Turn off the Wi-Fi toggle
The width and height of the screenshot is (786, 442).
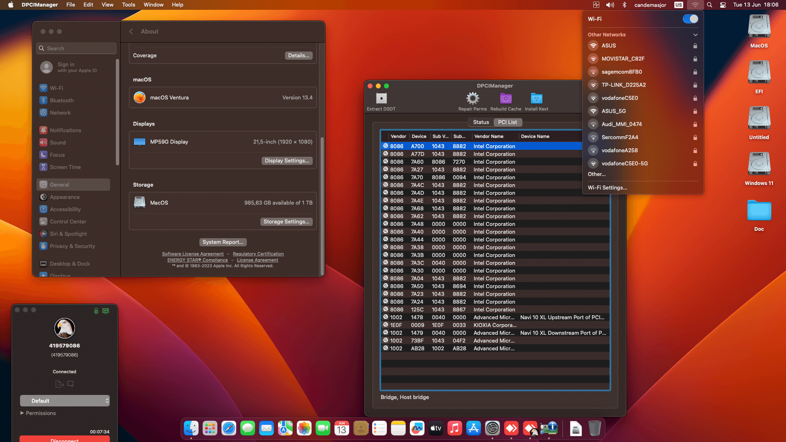690,19
